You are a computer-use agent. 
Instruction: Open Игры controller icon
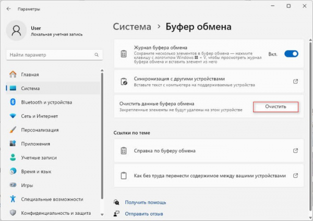point(13,185)
